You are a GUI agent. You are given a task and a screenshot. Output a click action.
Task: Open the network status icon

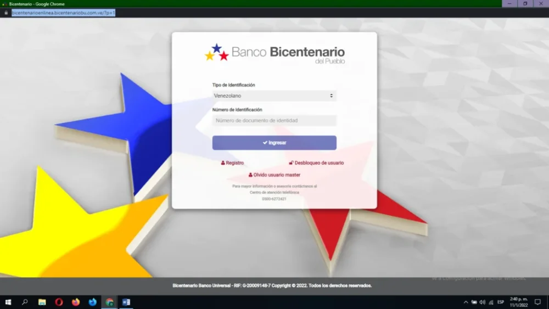click(491, 302)
